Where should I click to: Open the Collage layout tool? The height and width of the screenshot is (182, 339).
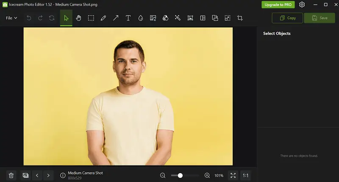tap(203, 18)
